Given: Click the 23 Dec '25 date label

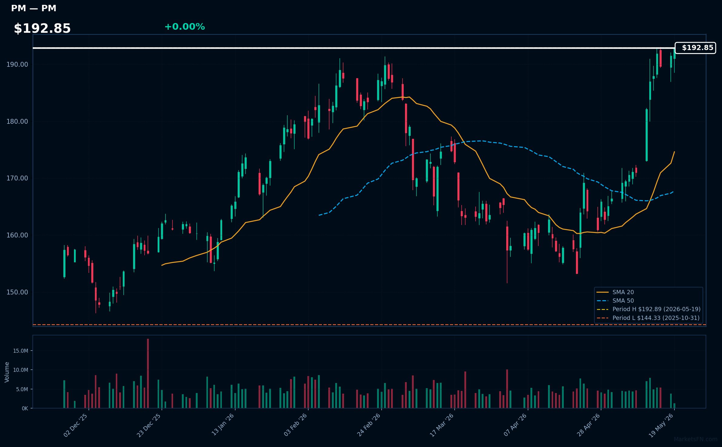Looking at the screenshot, I should [x=149, y=425].
